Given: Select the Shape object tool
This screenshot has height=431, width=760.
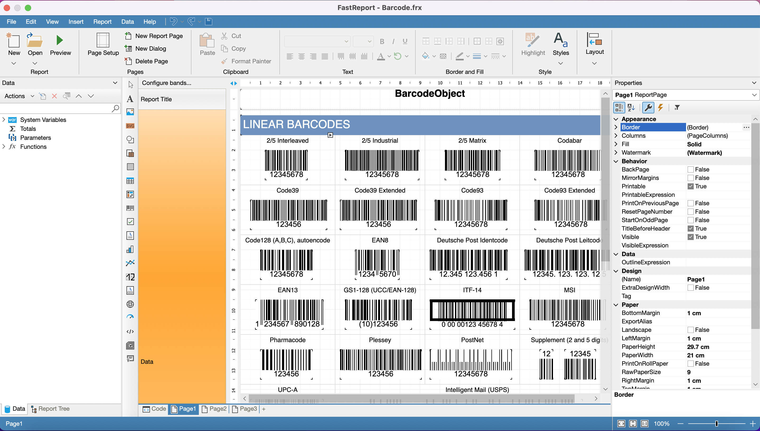Looking at the screenshot, I should (130, 140).
